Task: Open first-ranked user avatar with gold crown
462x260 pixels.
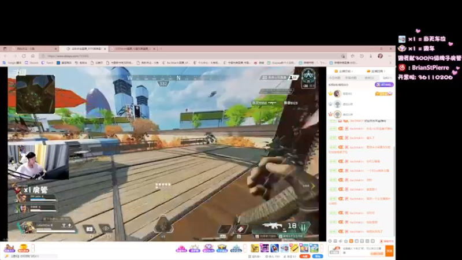Action: click(x=337, y=94)
